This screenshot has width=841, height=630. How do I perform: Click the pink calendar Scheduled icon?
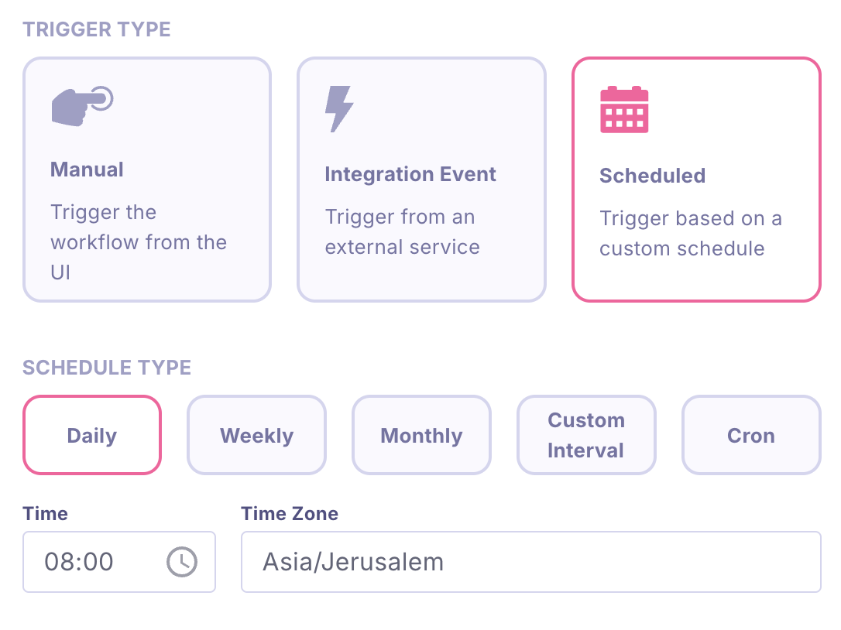[x=624, y=110]
